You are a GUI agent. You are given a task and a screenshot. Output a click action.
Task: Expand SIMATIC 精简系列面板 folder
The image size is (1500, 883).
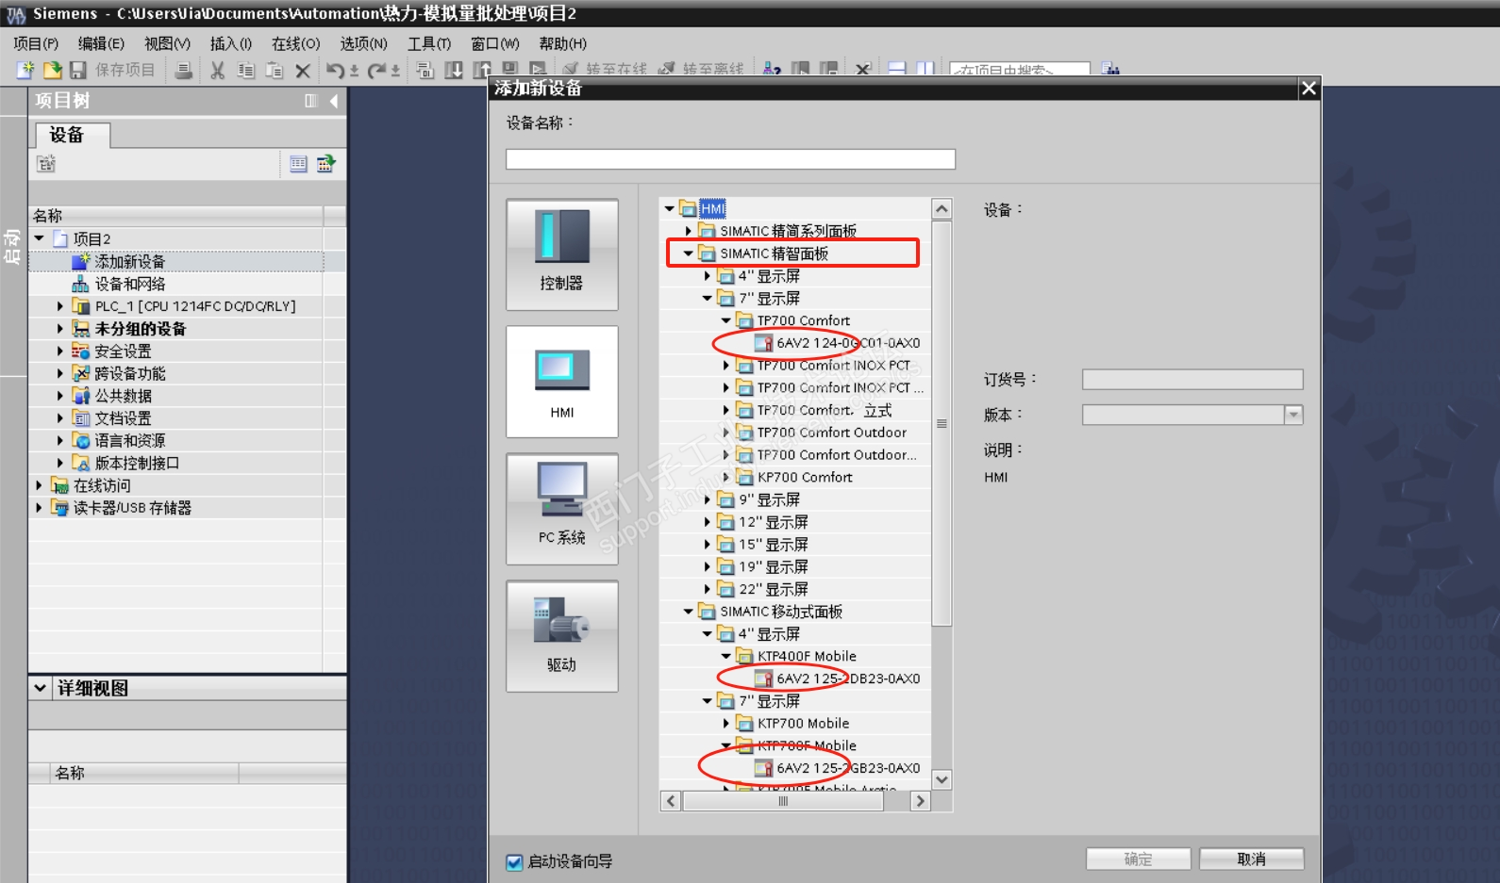point(688,231)
